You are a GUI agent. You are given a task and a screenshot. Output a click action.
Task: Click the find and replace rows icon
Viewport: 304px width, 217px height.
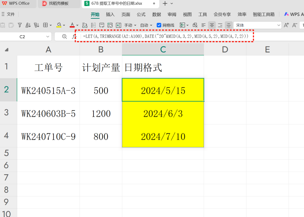click(x=85, y=25)
